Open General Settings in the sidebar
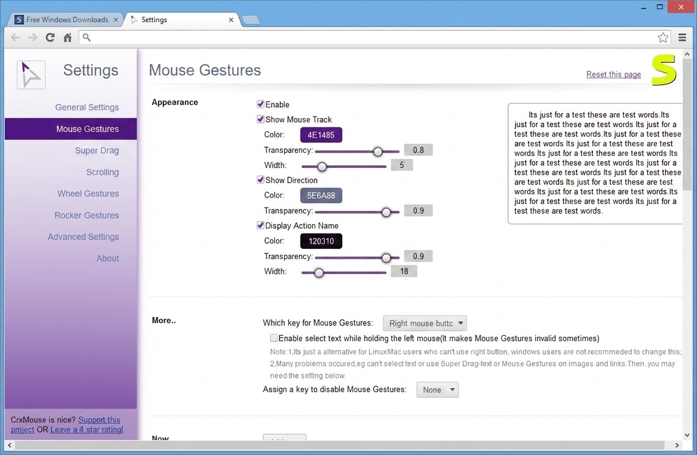 click(87, 107)
